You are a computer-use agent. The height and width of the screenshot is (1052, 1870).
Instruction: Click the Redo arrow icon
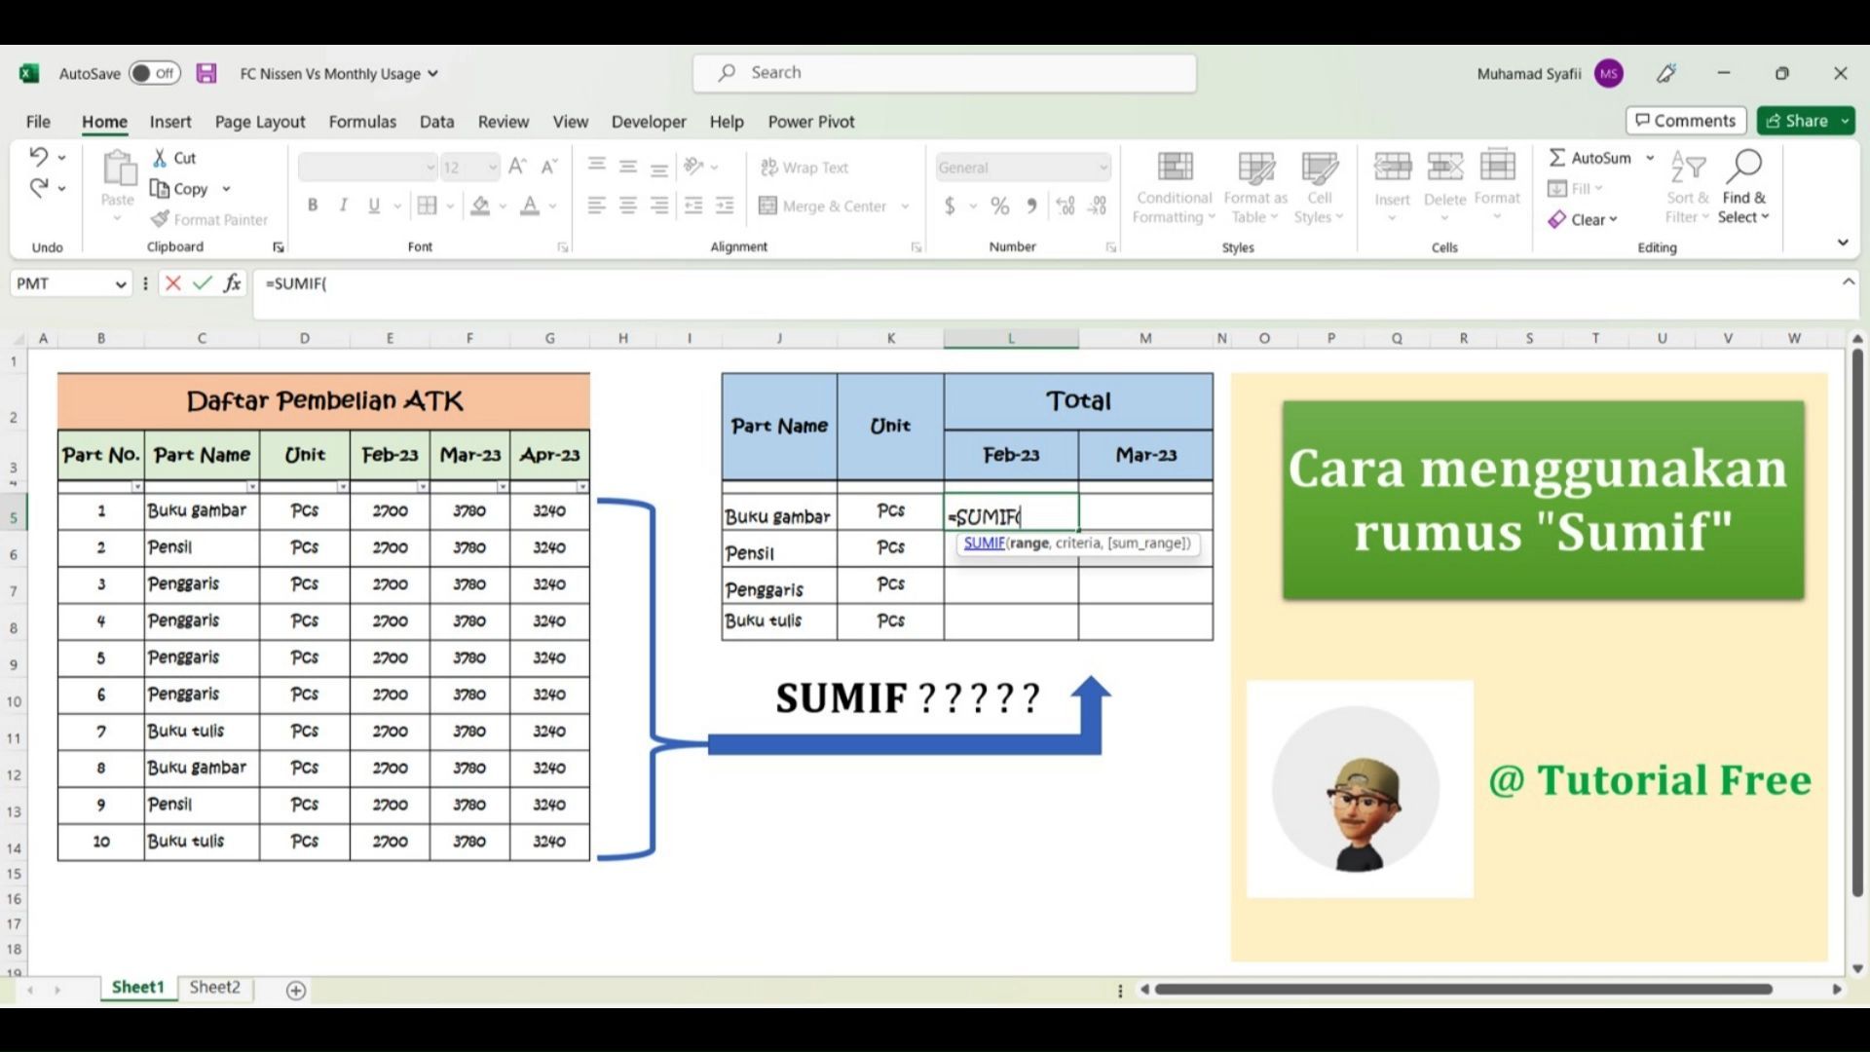[38, 188]
